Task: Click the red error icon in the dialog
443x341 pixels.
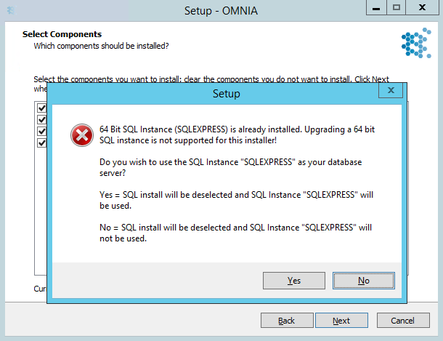Action: click(82, 135)
